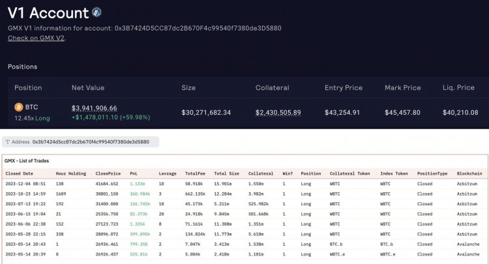Viewport: 489px width, 264px height.
Task: Click the Net Value positions column header
Action: point(88,88)
